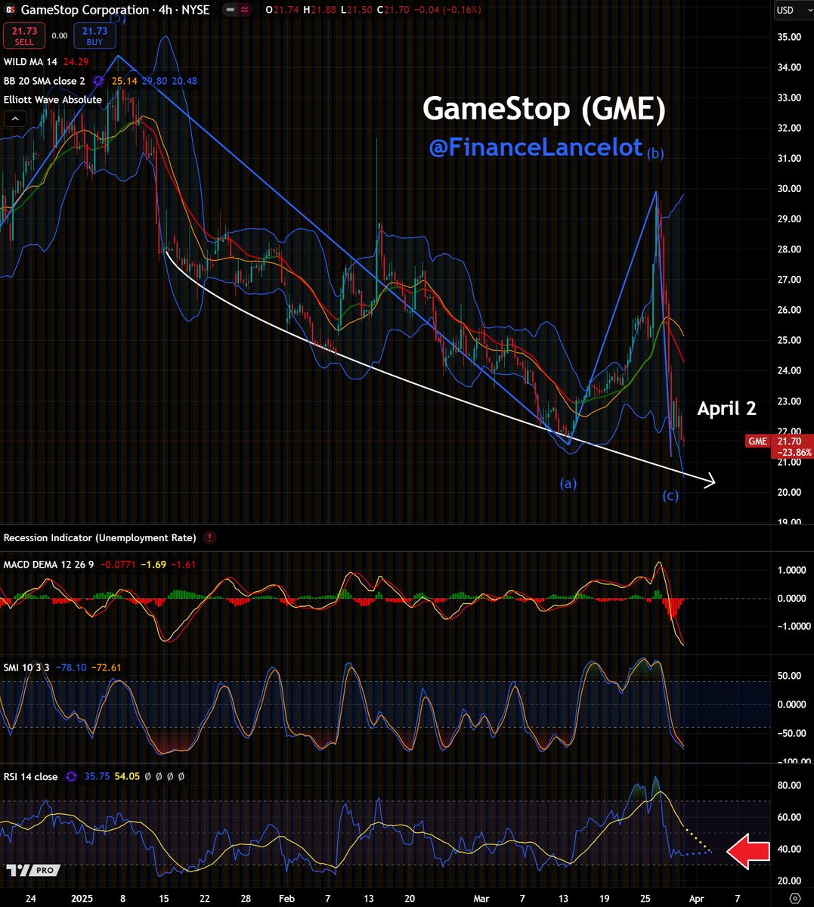
Task: Click the RSI value 35.75 in legend
Action: click(97, 776)
